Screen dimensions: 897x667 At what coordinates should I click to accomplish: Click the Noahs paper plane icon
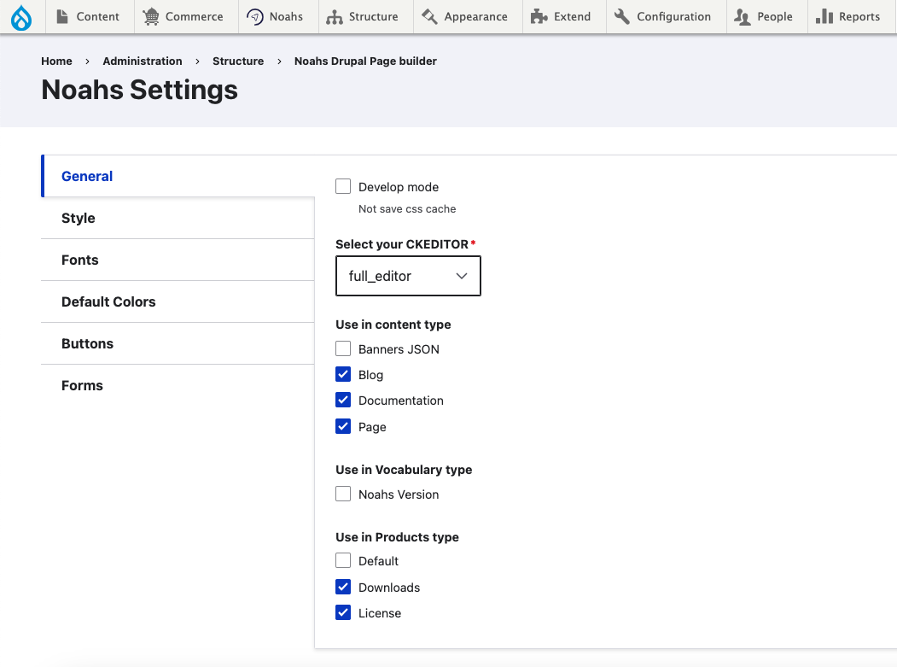[255, 16]
